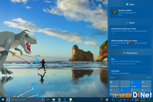Expand the @msdmairitan liked your Tweet notification
This screenshot has width=153, height=102.
tap(149, 30)
